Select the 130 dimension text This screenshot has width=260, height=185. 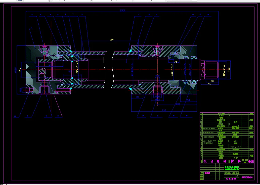pyautogui.click(x=178, y=104)
